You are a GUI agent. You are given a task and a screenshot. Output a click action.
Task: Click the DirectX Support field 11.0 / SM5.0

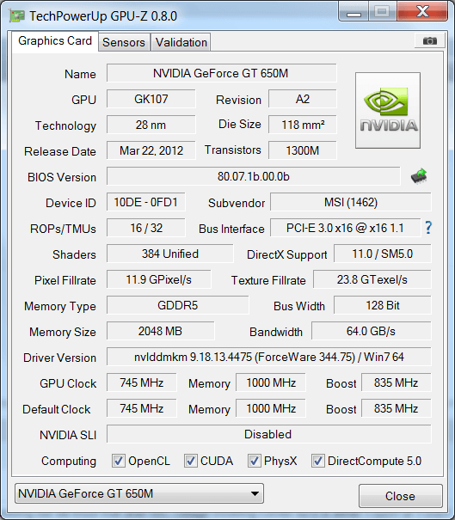coord(383,254)
